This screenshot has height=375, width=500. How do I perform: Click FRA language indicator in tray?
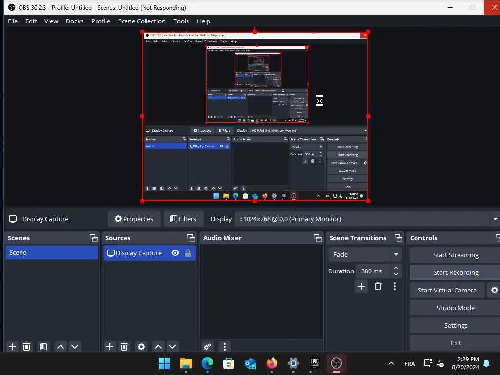(410, 363)
